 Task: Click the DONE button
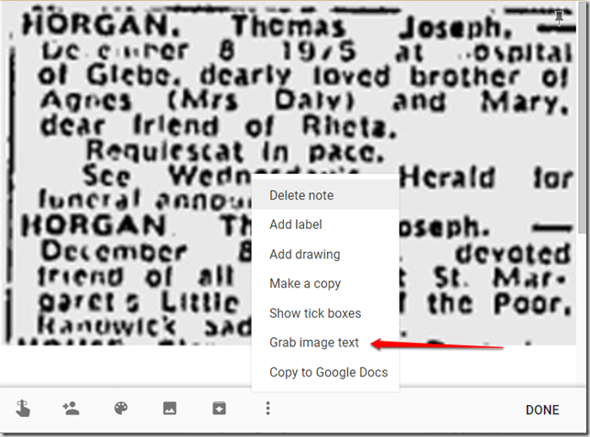542,410
